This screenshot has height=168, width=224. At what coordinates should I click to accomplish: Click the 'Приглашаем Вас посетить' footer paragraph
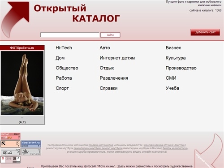click(x=116, y=166)
